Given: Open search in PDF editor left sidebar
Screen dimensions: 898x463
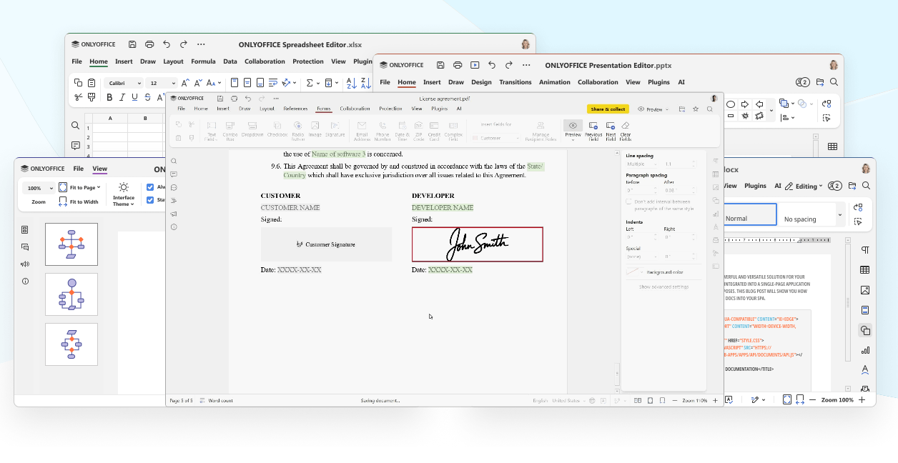Looking at the screenshot, I should pos(174,161).
